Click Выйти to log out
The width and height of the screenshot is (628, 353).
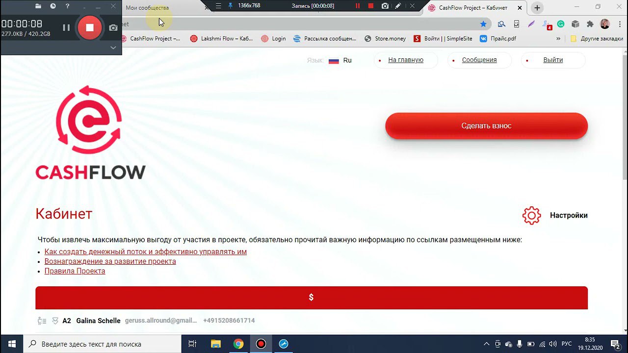(553, 60)
